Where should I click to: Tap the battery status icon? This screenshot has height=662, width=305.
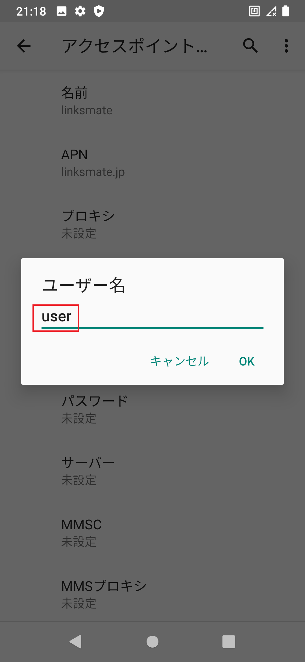click(286, 11)
